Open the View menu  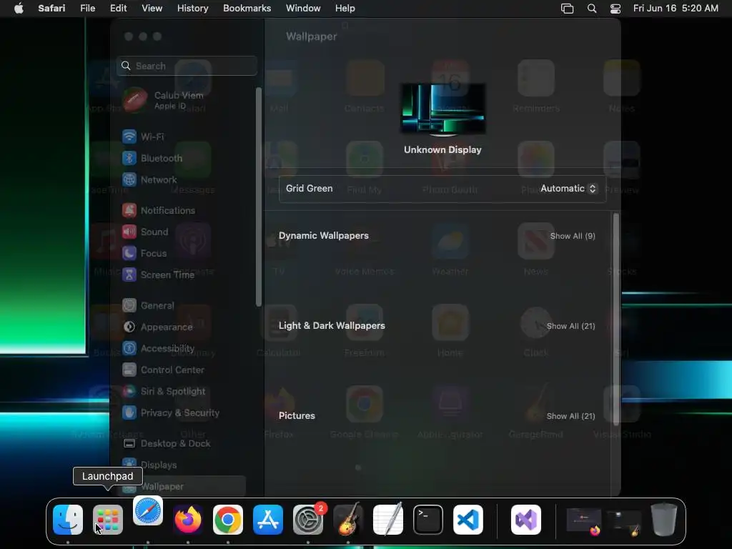click(x=152, y=9)
